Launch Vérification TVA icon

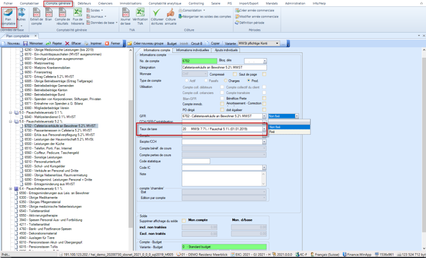point(140,17)
